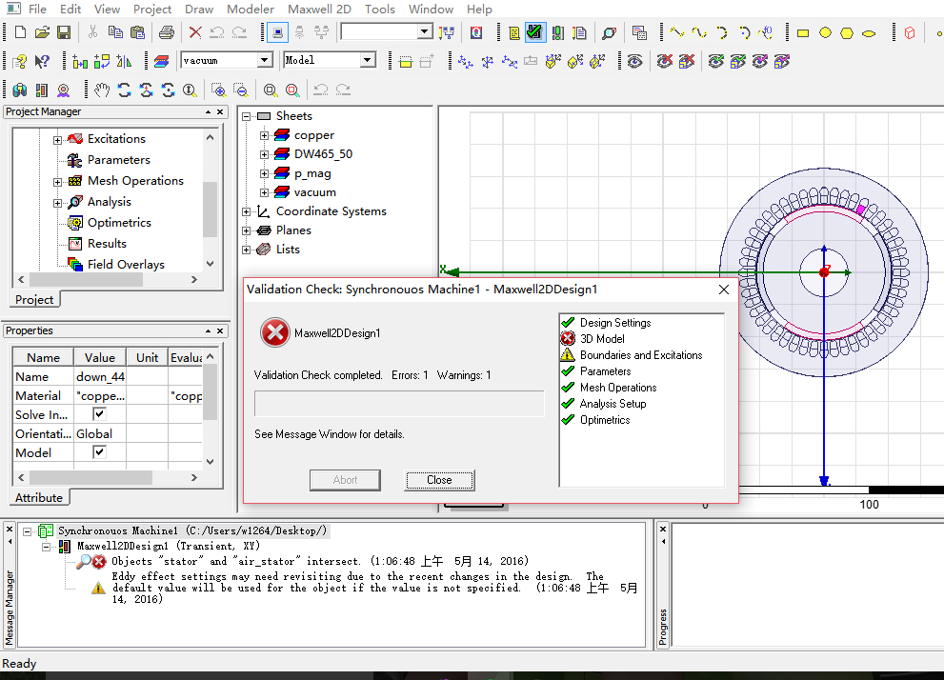
Task: Open the Tools menu
Action: click(x=380, y=9)
